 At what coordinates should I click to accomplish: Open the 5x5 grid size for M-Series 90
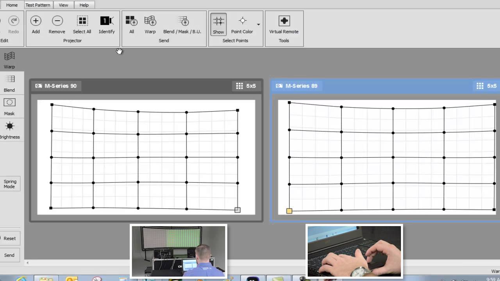pos(246,86)
